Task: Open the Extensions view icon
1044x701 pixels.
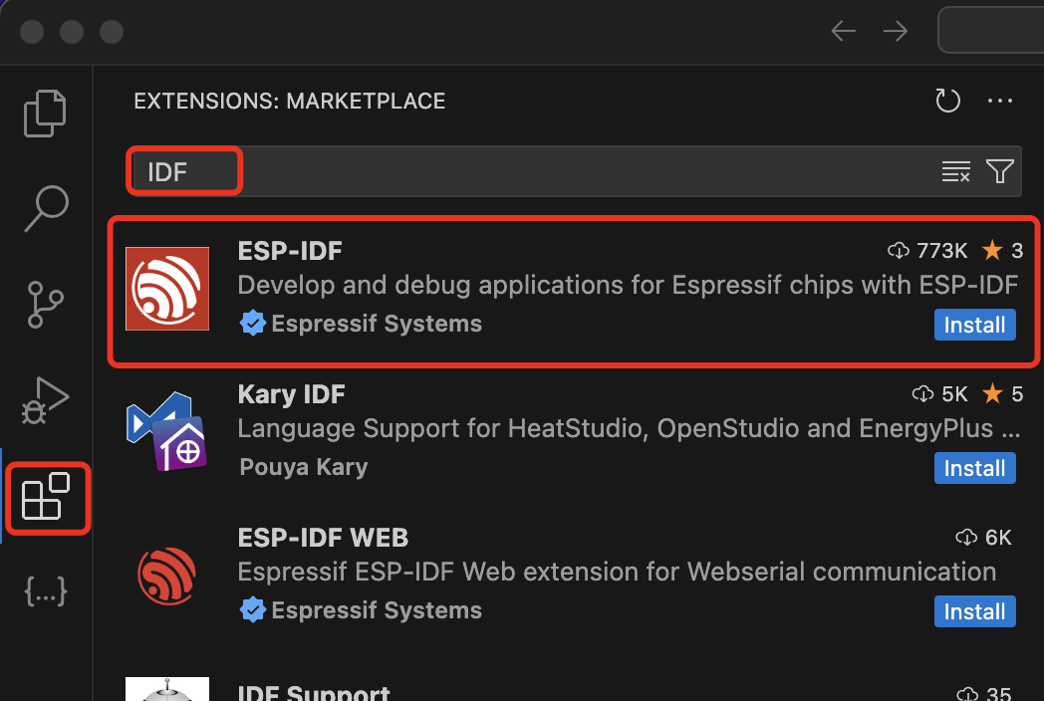Action: pos(46,497)
